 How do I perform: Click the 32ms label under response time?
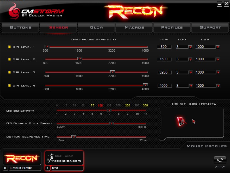tap(143, 140)
